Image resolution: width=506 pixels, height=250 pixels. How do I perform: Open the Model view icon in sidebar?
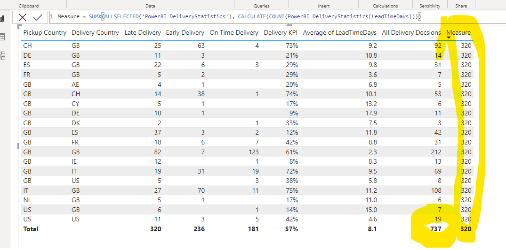[x=2, y=56]
